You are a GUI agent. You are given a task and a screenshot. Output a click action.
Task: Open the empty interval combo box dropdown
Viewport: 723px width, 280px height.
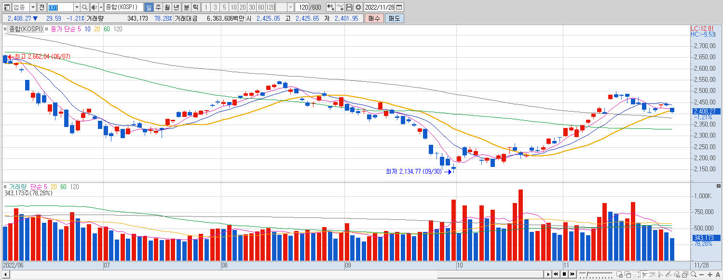coord(290,8)
